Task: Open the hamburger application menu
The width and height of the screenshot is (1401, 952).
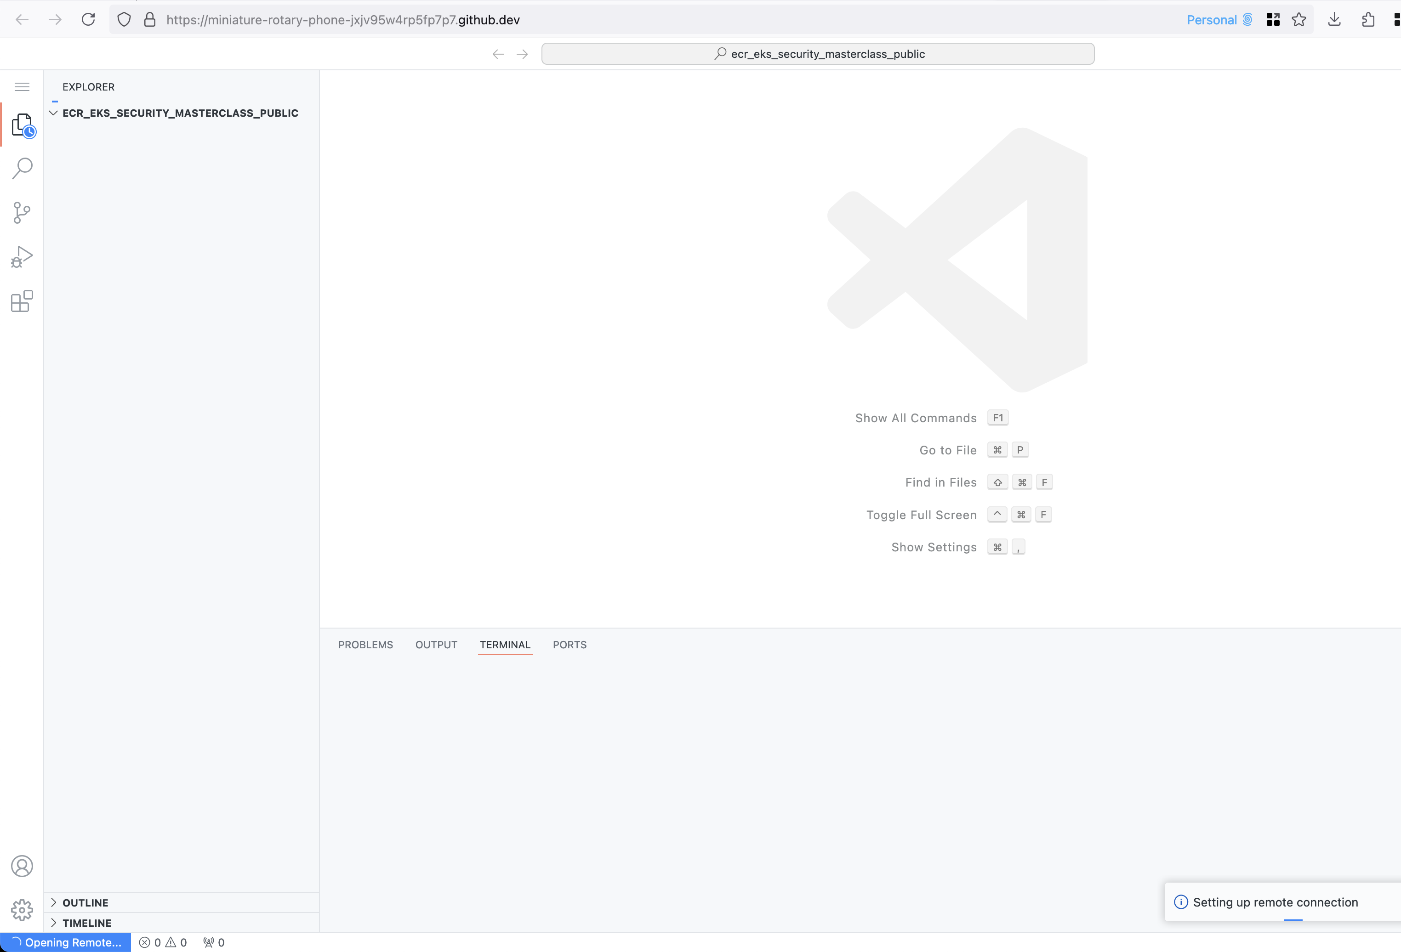Action: coord(23,87)
